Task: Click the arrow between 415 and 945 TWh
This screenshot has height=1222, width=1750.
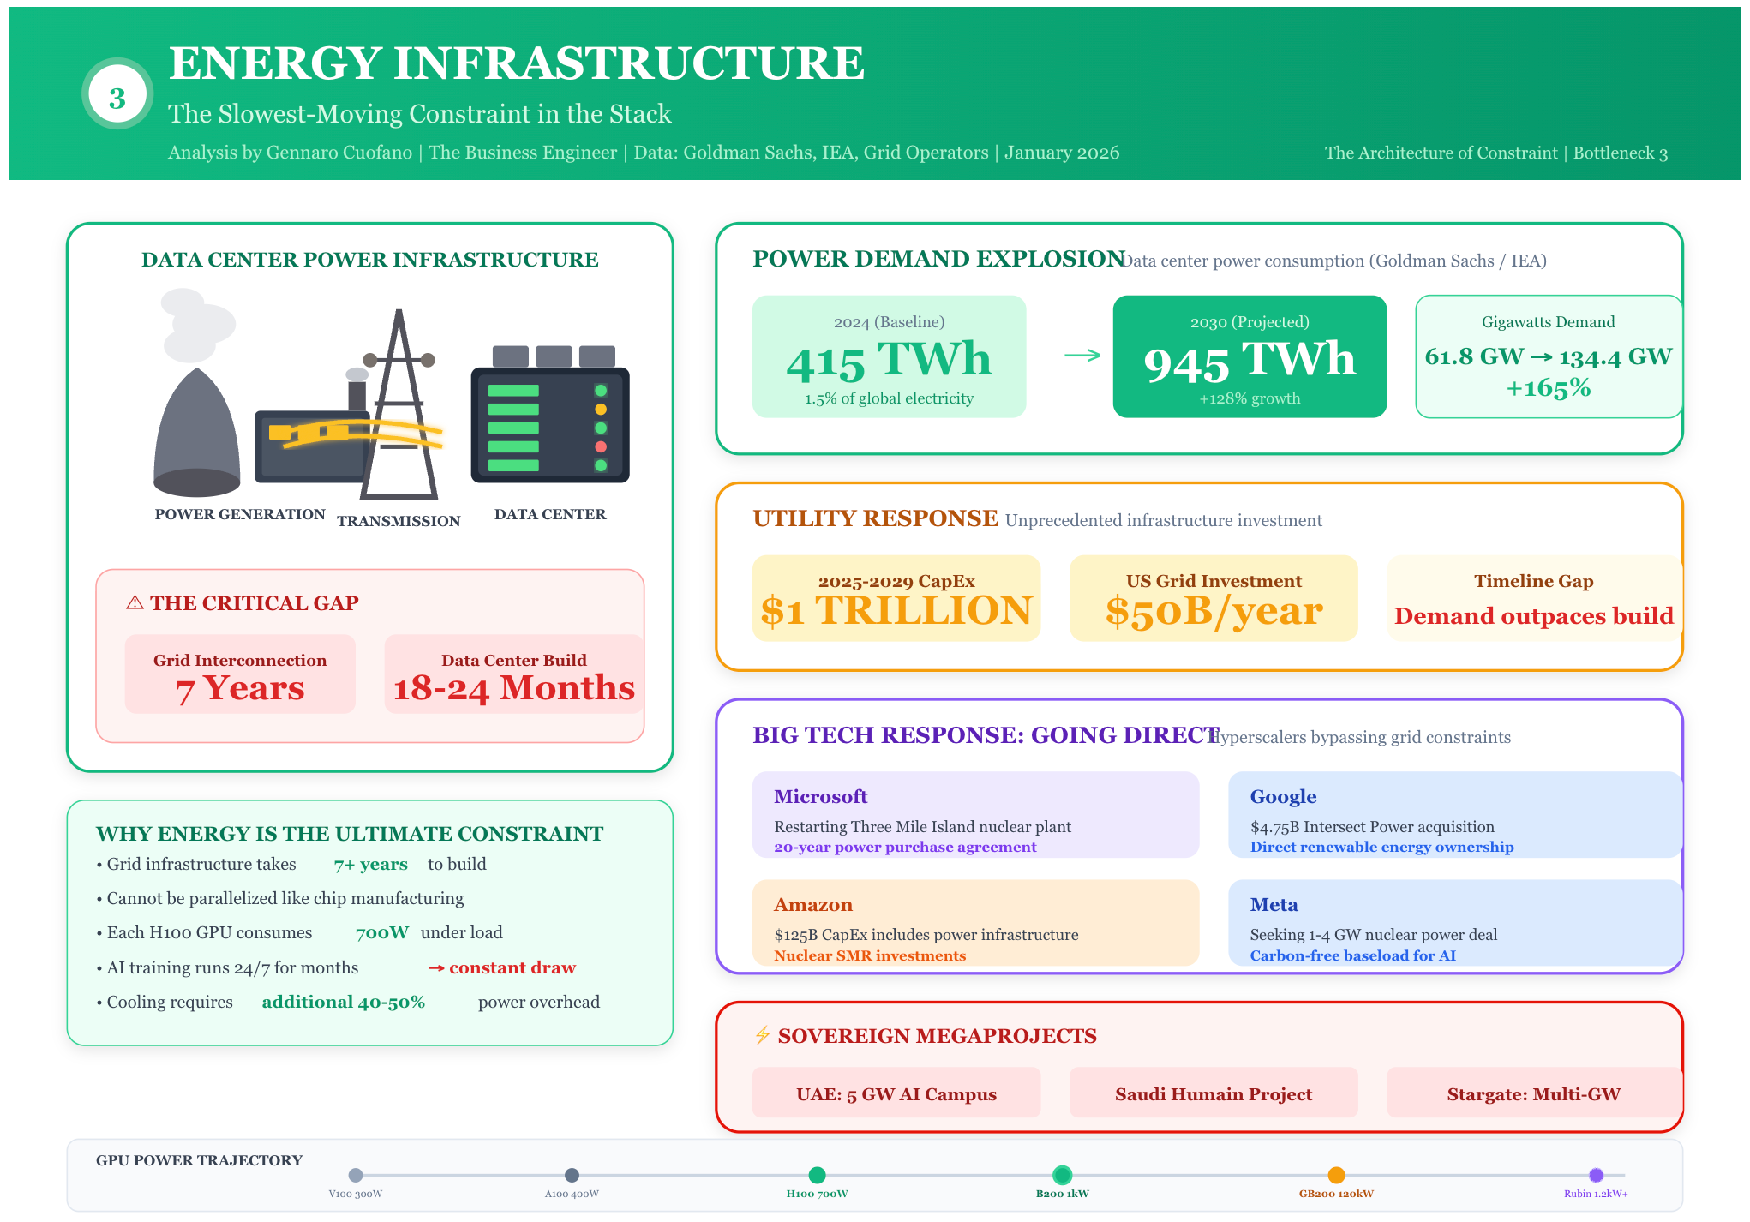Action: pos(1082,356)
